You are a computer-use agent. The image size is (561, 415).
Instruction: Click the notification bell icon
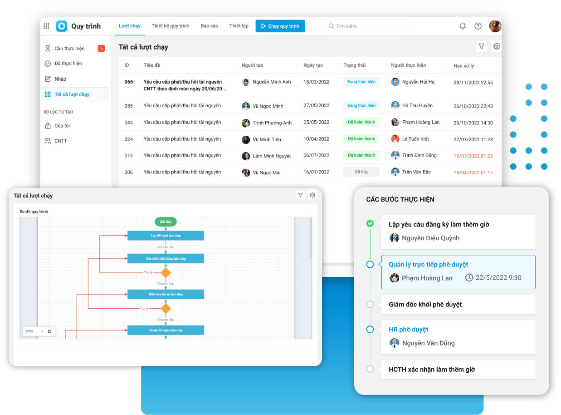[x=463, y=26]
